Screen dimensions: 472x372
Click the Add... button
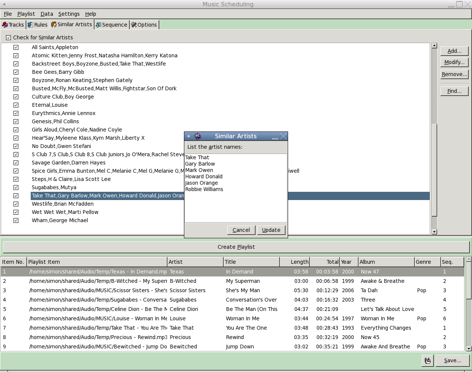pyautogui.click(x=454, y=51)
